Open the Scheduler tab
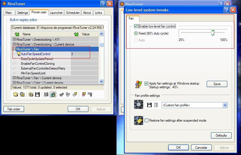241x155 pixels. tap(73, 12)
